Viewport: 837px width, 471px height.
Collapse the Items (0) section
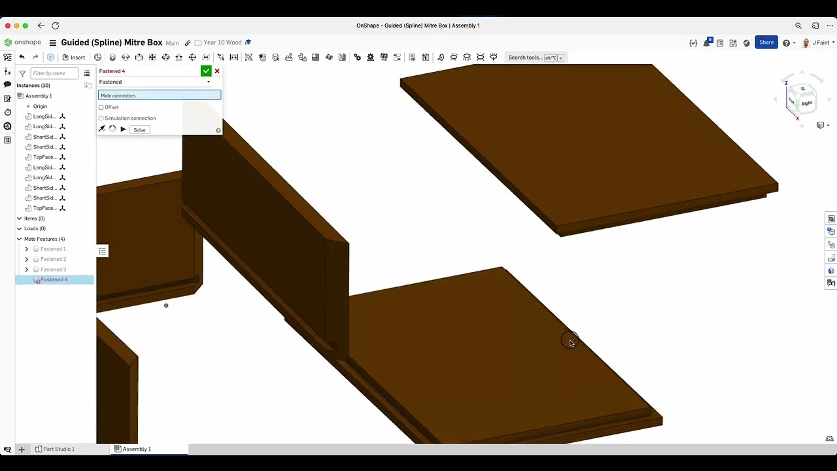(x=19, y=218)
